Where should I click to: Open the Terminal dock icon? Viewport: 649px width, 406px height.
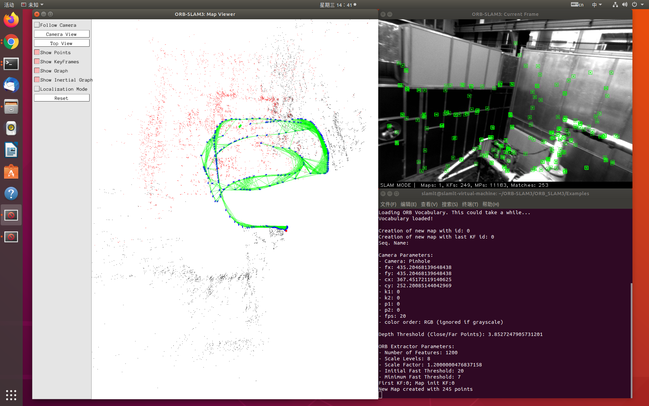(11, 64)
